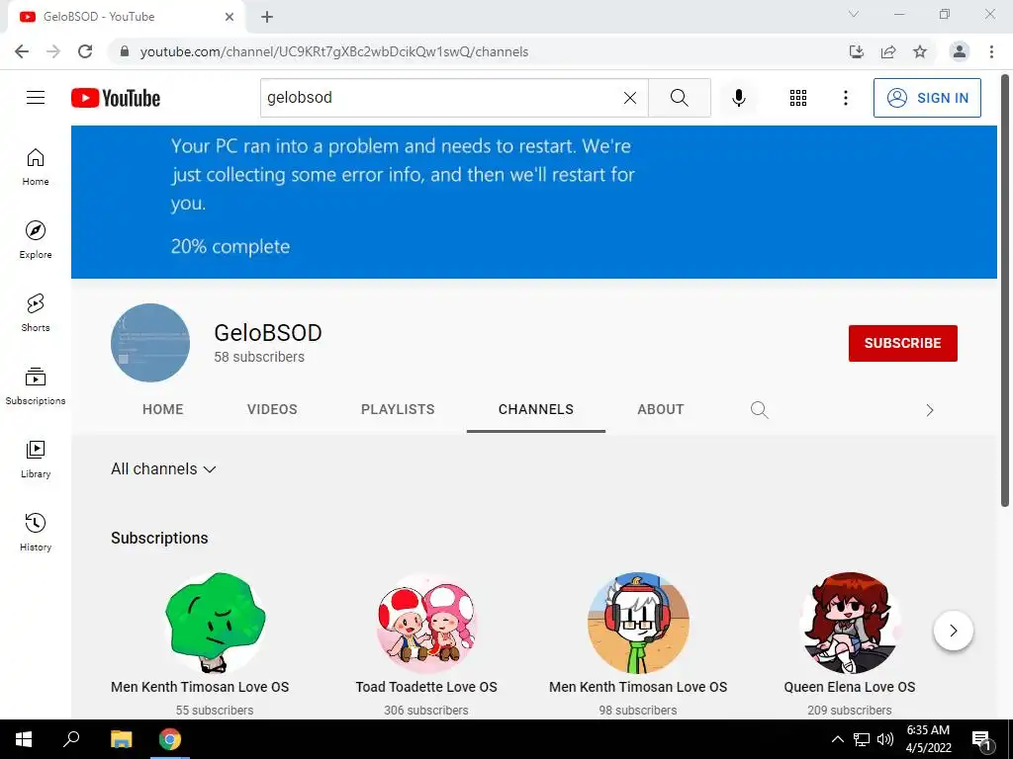Show hidden system tray icons

click(837, 739)
